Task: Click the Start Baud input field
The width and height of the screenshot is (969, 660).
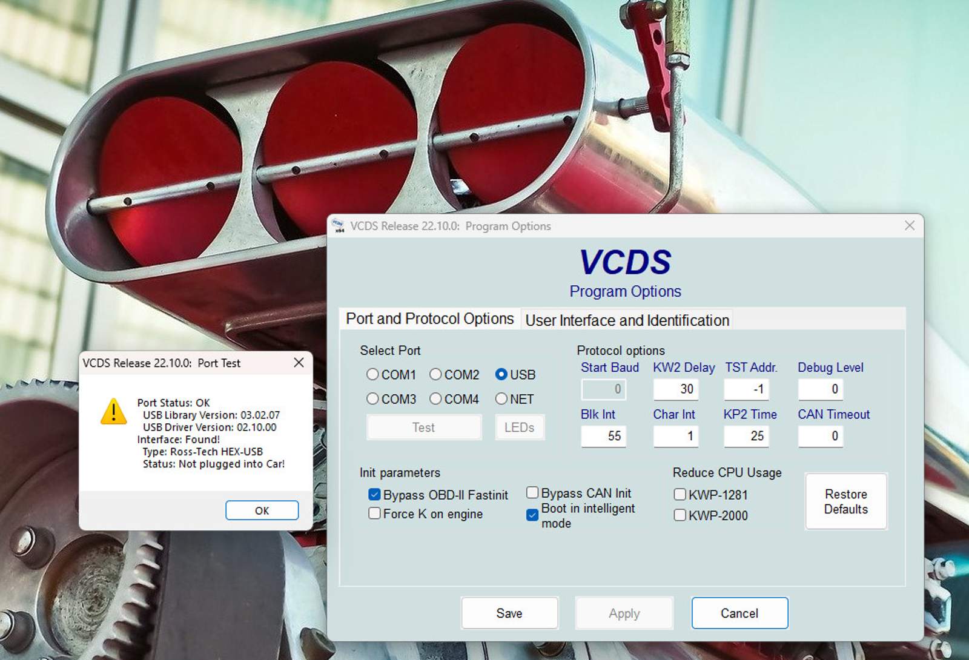Action: point(603,389)
